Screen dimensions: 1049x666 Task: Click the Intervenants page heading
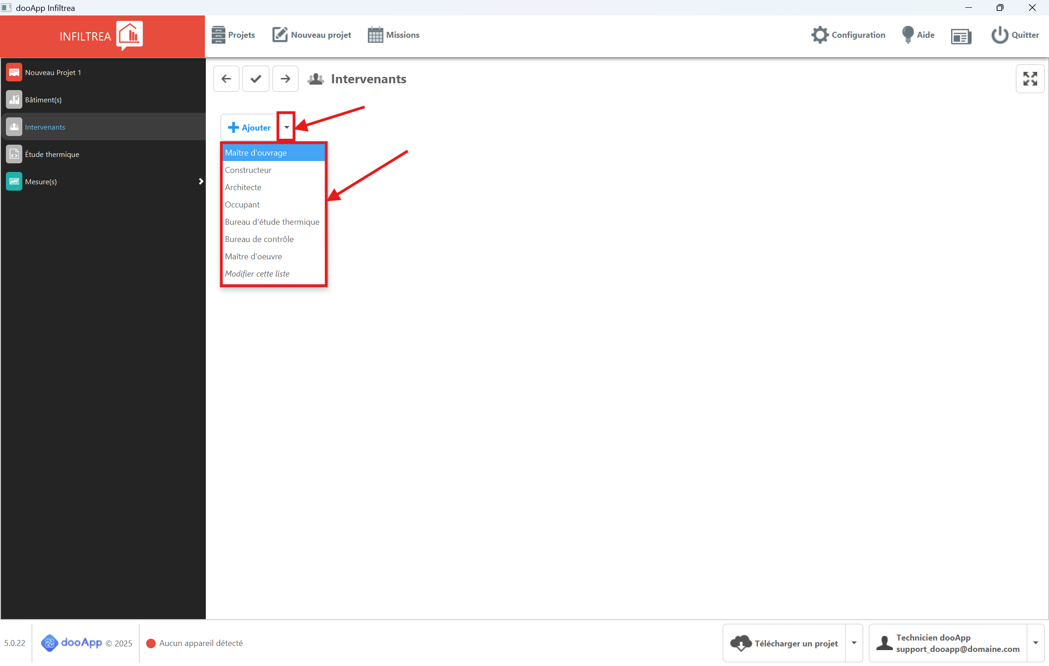[x=368, y=79]
